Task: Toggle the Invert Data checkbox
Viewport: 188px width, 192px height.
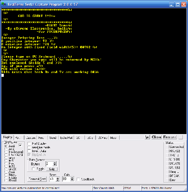Action: (x=29, y=151)
